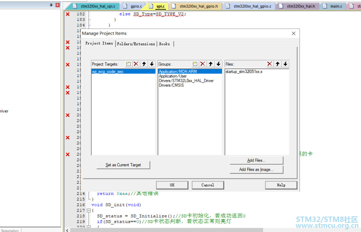Click the Add Files... button
This screenshot has height=232, width=361.
click(256, 160)
